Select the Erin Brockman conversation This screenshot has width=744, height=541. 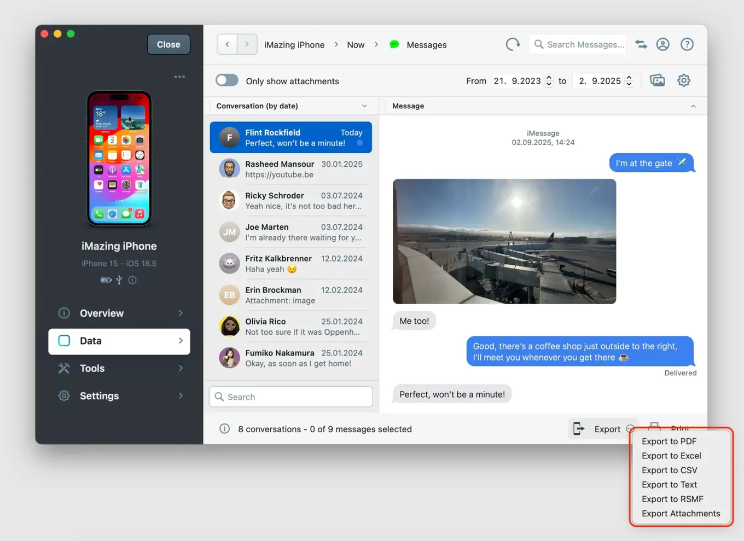[x=291, y=295]
